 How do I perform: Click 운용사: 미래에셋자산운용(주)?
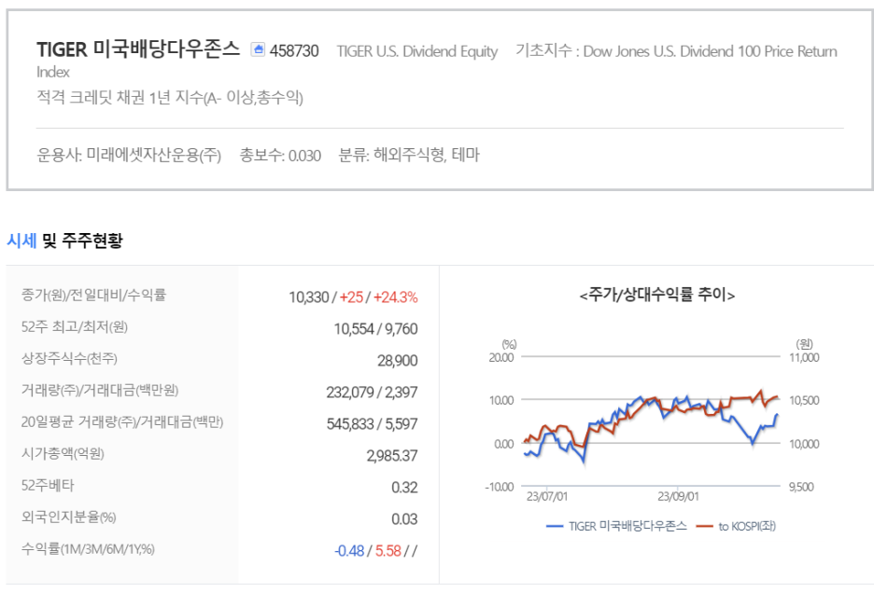(x=129, y=155)
